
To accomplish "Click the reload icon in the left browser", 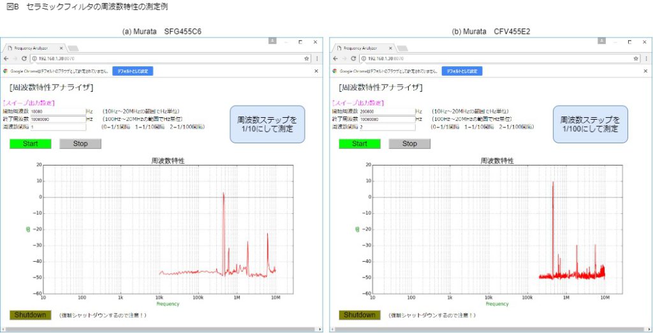I will [24, 59].
